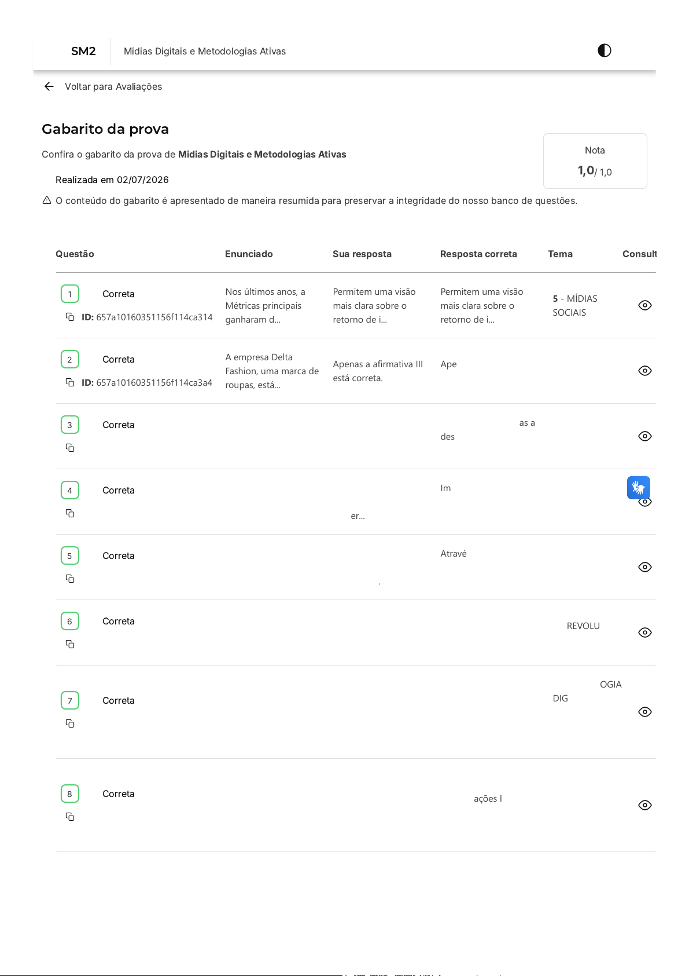
Task: Click the SM2 logo in the header
Action: tap(83, 51)
